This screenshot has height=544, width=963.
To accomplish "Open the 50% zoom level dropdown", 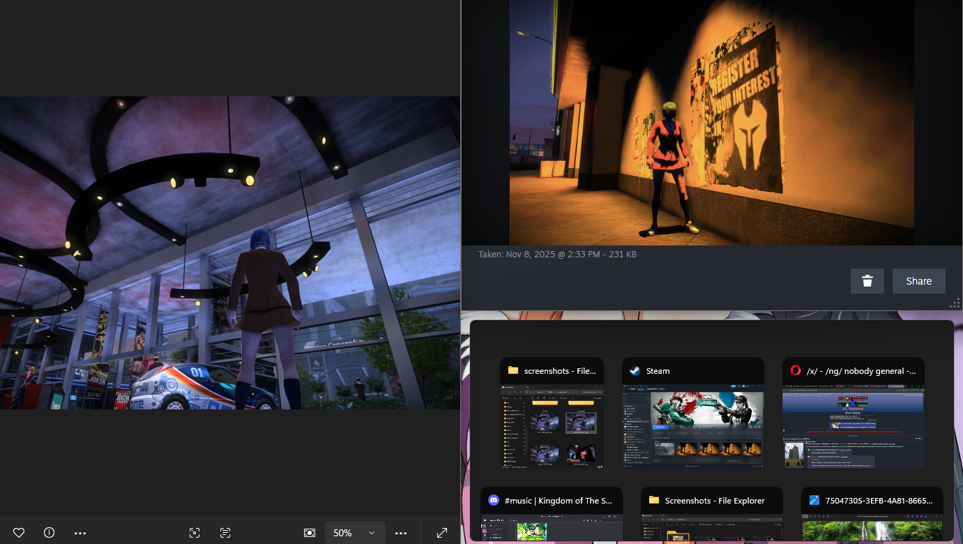I will point(355,533).
